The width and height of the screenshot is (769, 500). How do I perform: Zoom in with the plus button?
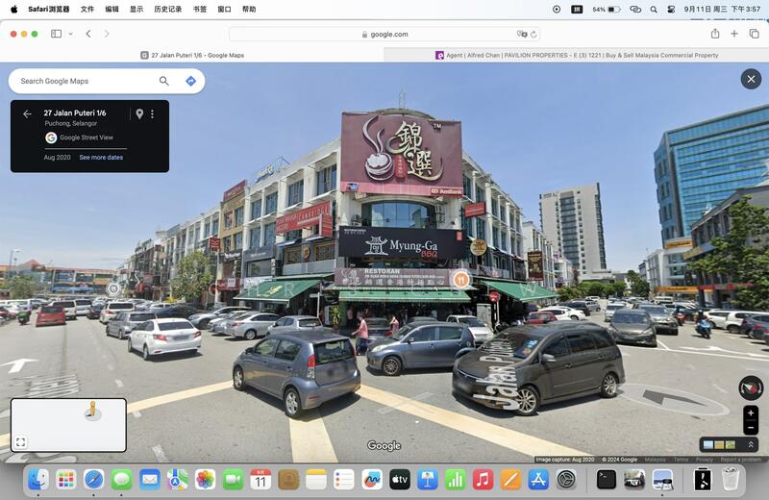point(751,413)
